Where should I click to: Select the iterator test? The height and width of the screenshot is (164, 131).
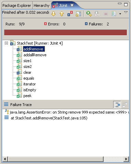29,84
